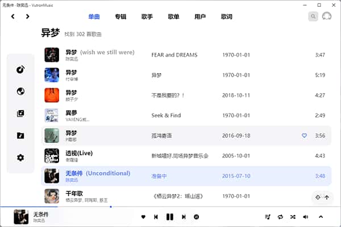Click the cover of the Seek & Find song

52,115
